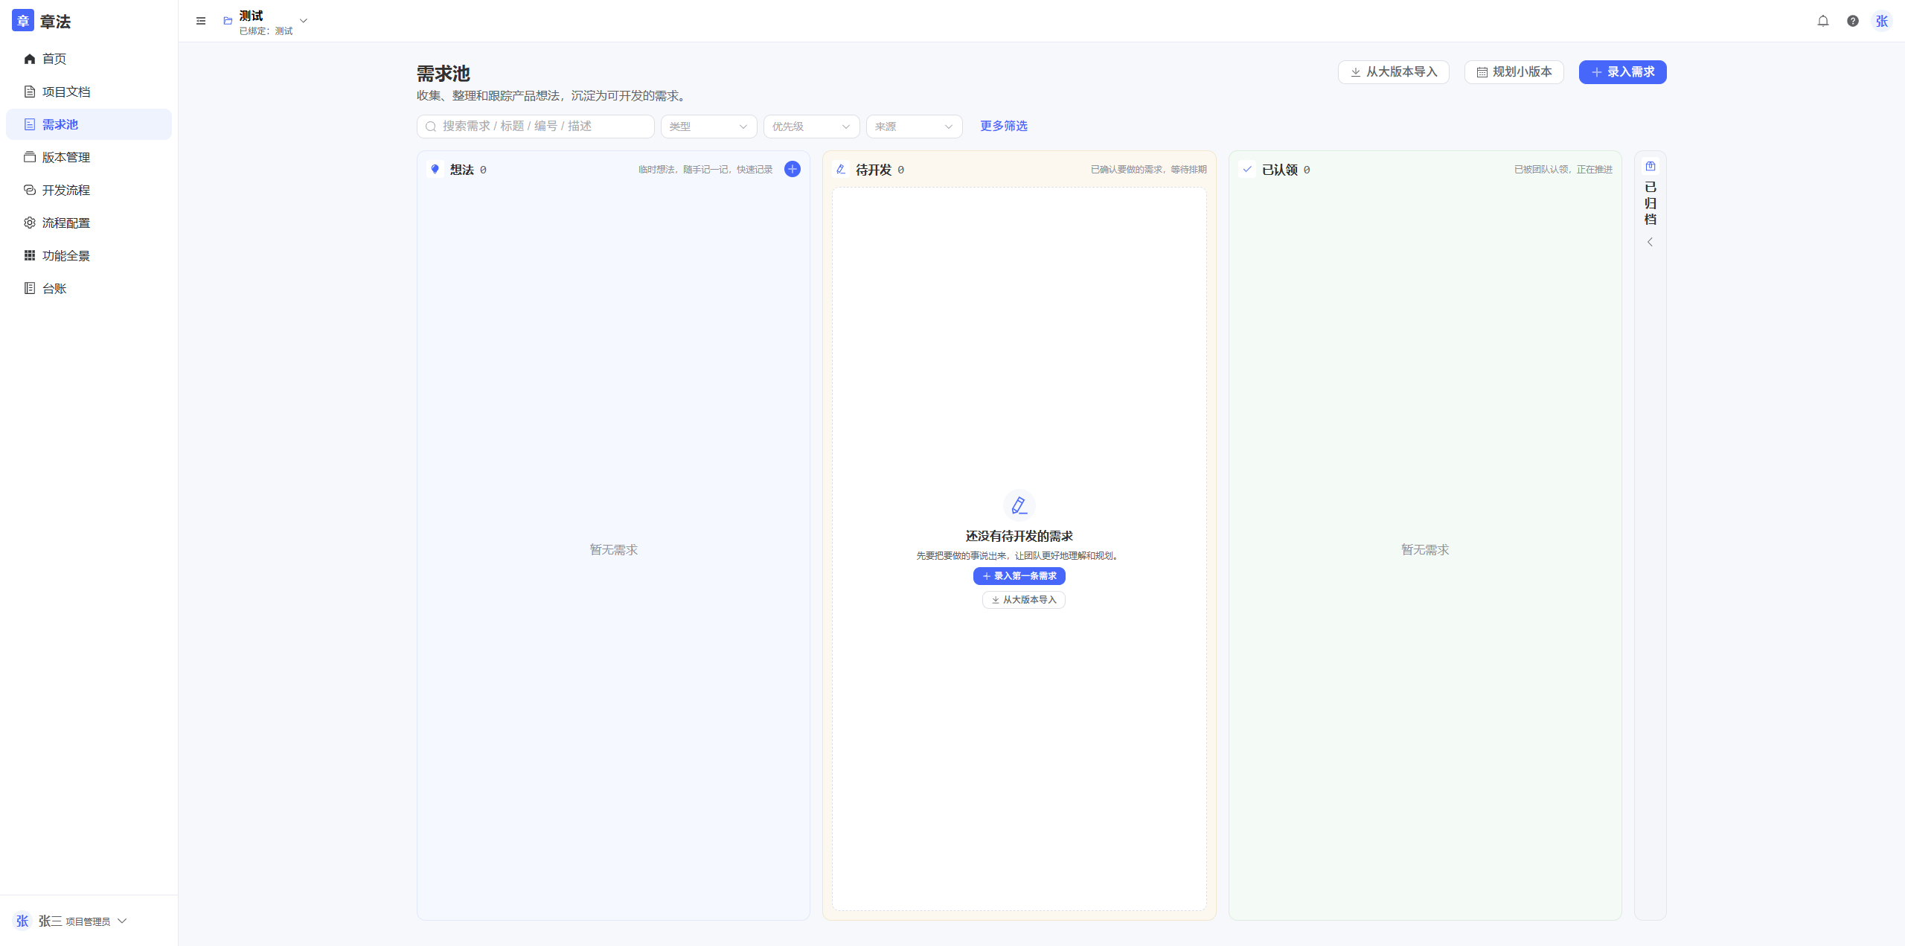The height and width of the screenshot is (946, 1905).
Task: Click the 已归档 archive box icon
Action: [x=1651, y=166]
